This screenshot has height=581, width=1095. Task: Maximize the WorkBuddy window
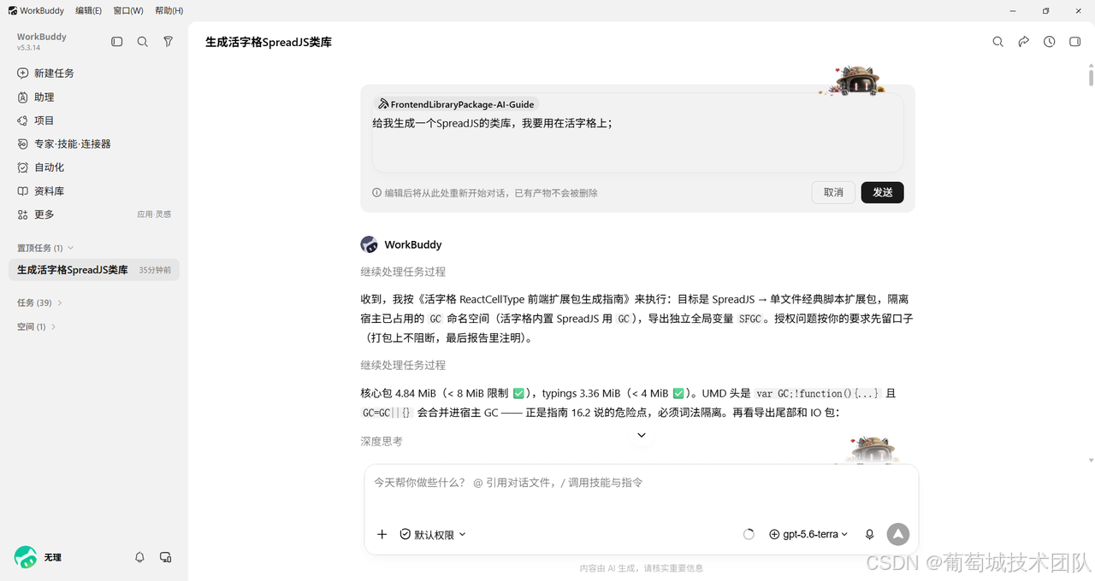click(x=1045, y=10)
